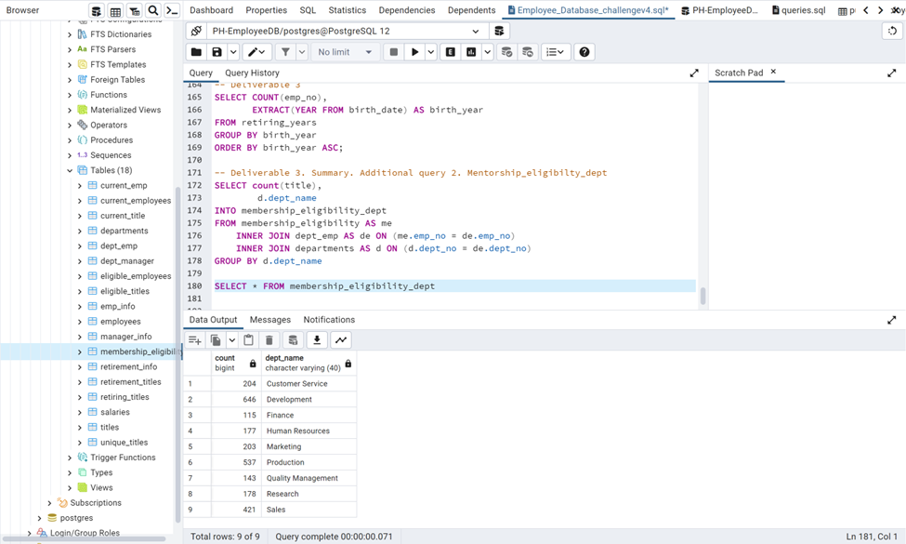This screenshot has height=544, width=906.
Task: Click the Save data changes icon
Action: [293, 339]
